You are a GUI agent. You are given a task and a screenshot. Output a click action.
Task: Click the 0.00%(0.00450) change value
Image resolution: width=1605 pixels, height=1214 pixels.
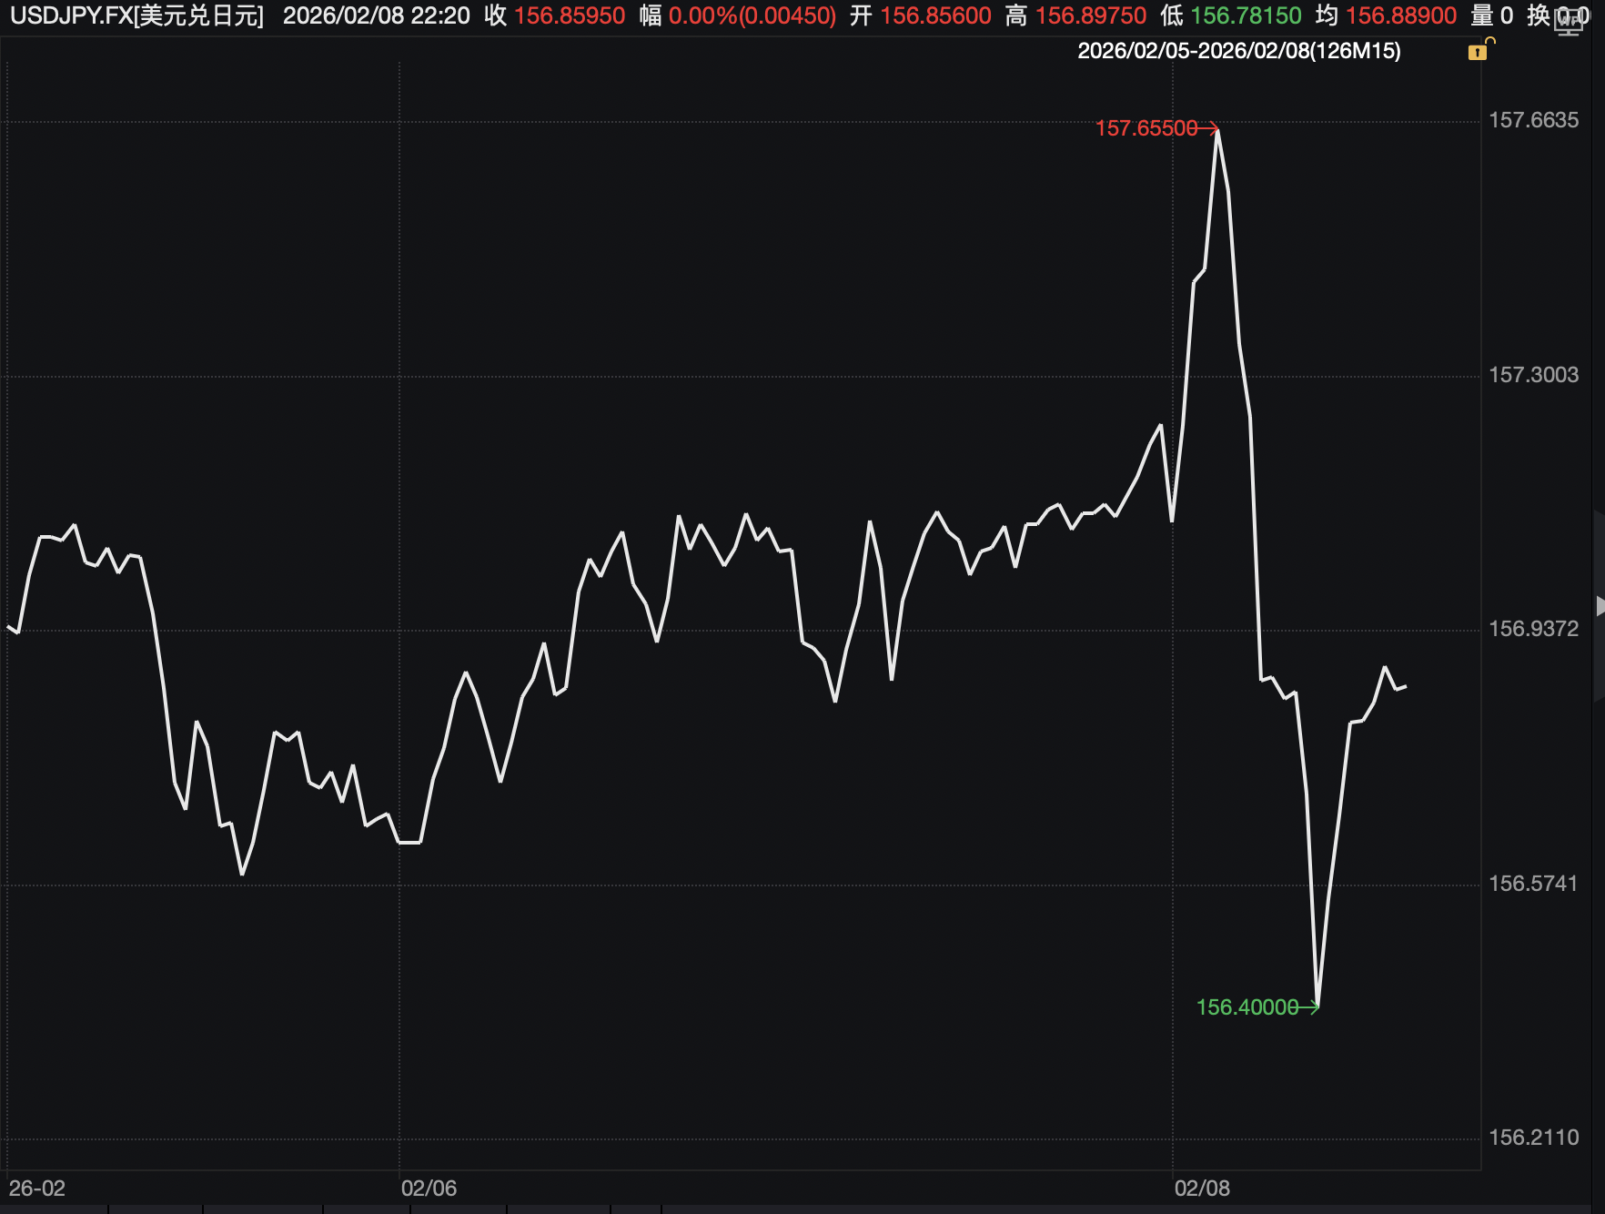pos(752,15)
